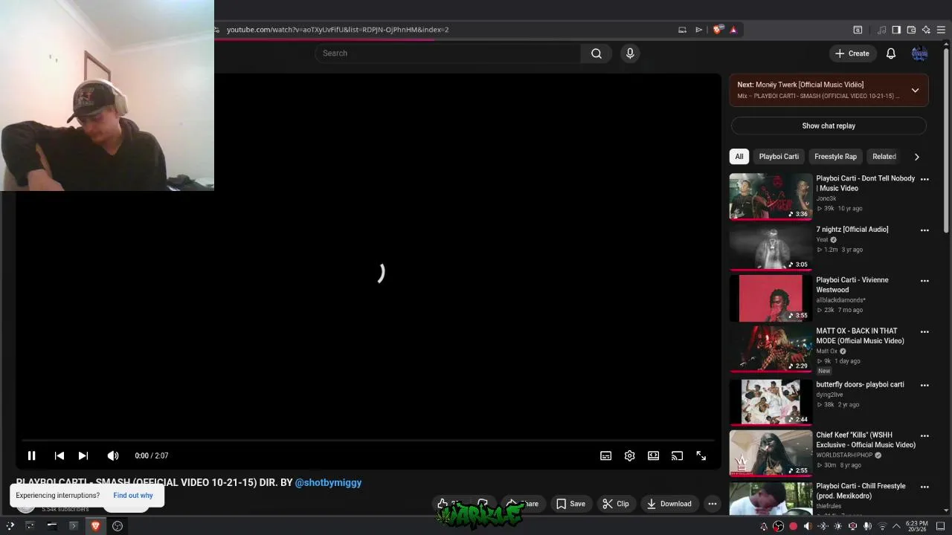This screenshot has height=535, width=952.
Task: Open options for Chief Keef Kills video
Action: pyautogui.click(x=924, y=436)
